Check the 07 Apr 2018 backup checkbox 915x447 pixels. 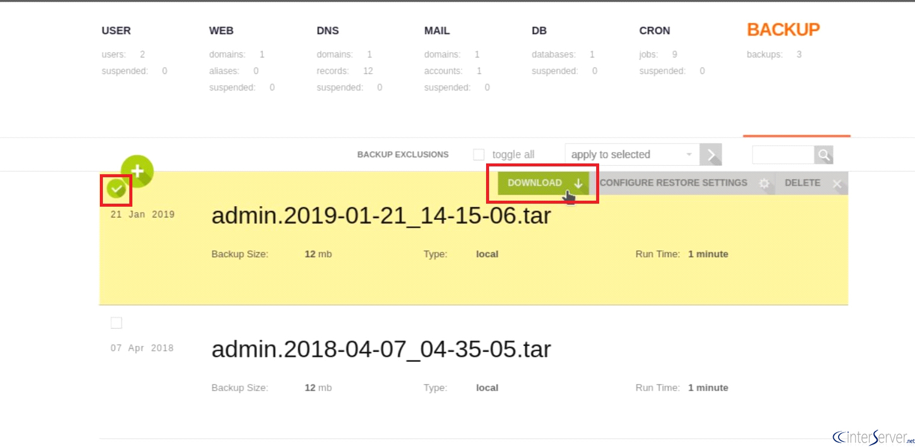point(116,323)
